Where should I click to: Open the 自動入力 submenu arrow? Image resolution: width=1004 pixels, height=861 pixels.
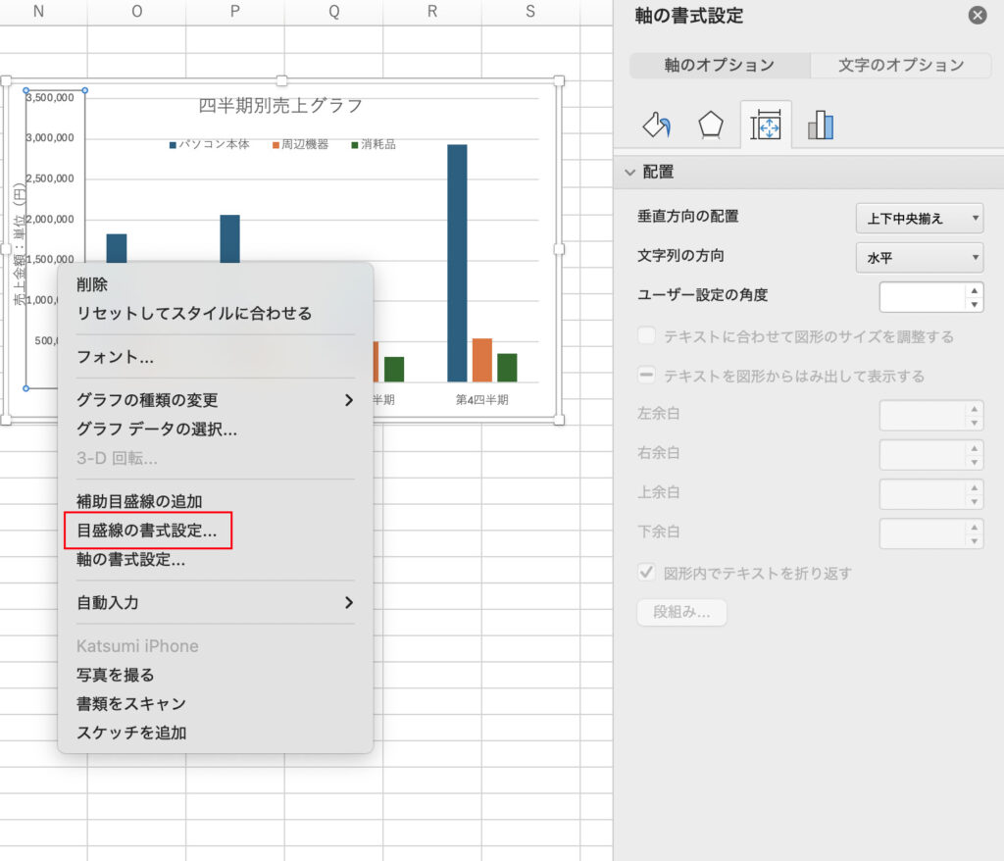(x=348, y=602)
